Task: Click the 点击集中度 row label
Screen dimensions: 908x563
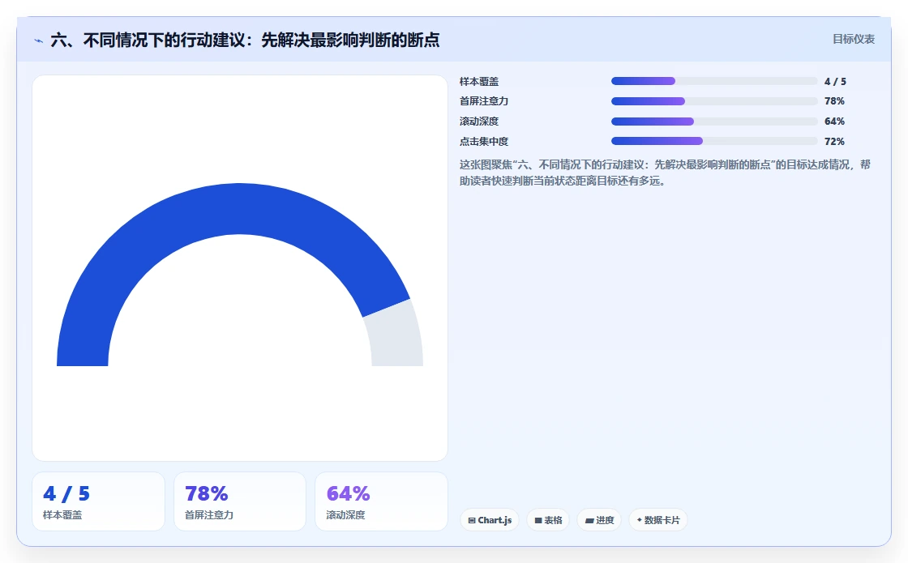Action: (x=483, y=141)
